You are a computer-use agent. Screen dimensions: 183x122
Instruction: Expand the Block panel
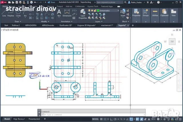pyautogui.click(x=126, y=21)
